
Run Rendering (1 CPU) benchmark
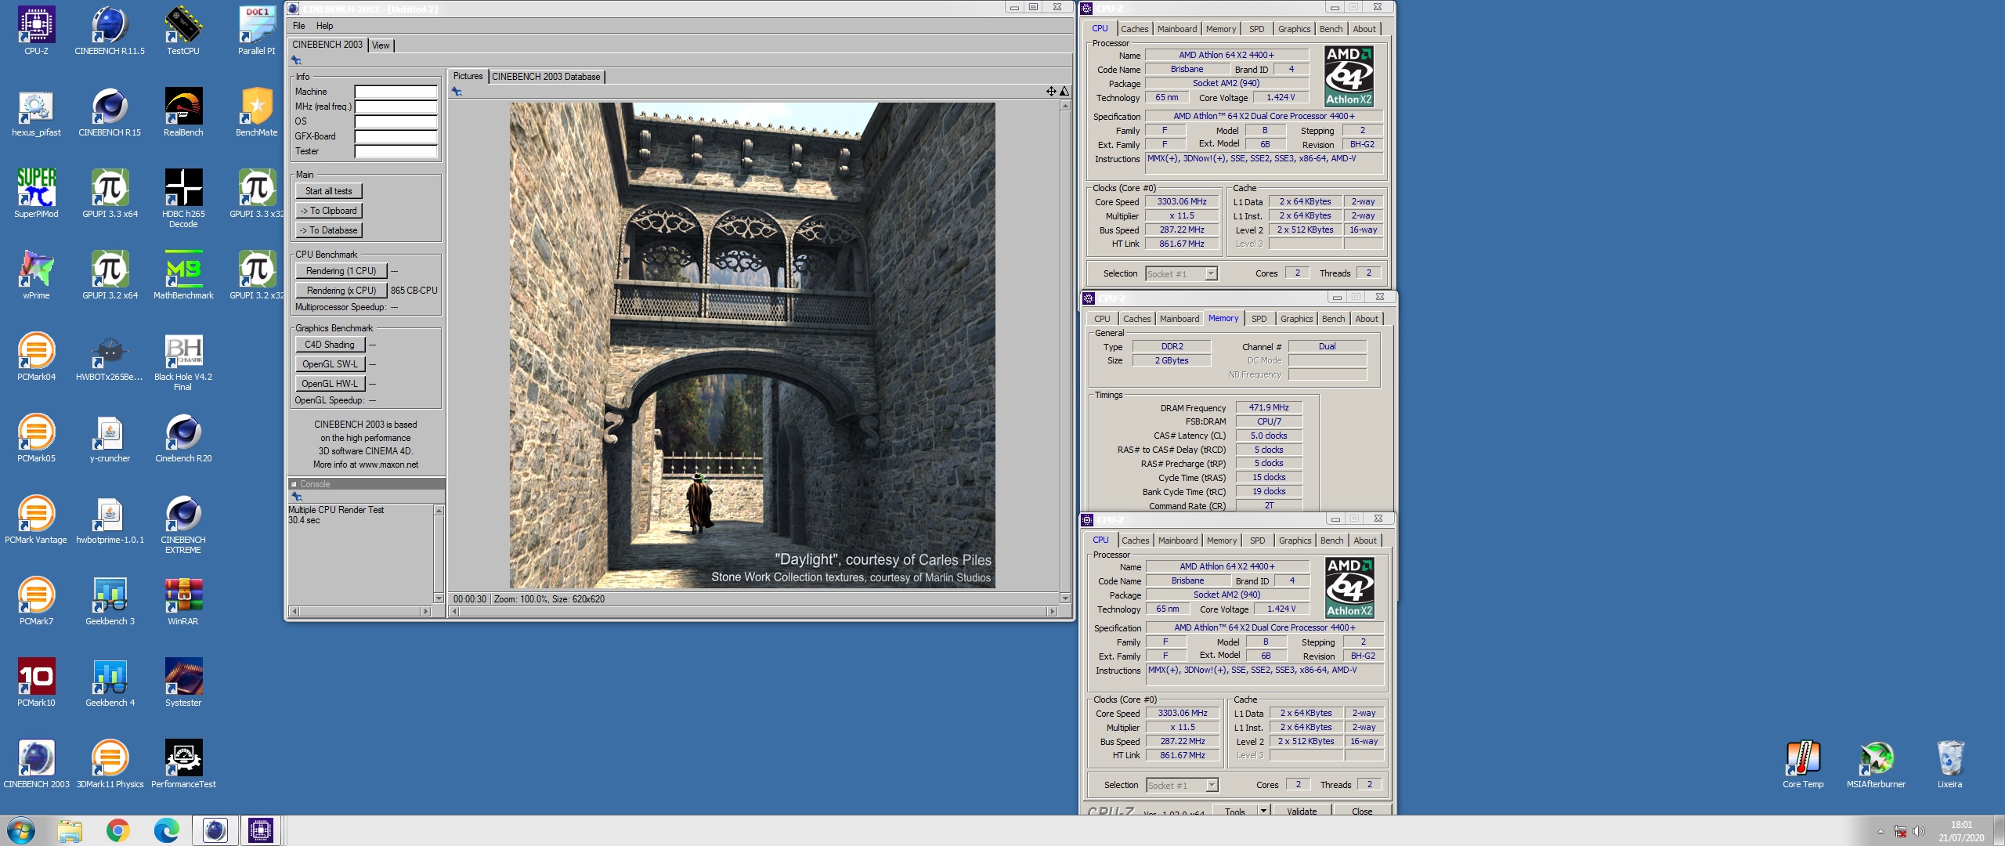(341, 271)
